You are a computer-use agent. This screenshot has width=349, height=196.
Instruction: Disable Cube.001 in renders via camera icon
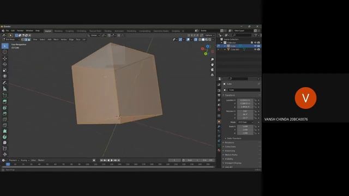click(x=258, y=50)
